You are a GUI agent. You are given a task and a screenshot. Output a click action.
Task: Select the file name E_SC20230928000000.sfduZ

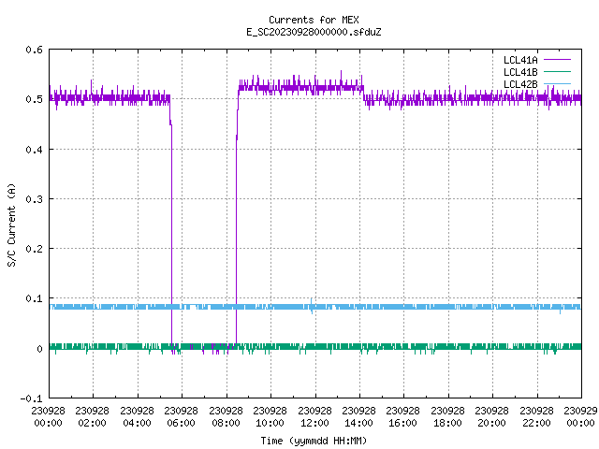[314, 32]
